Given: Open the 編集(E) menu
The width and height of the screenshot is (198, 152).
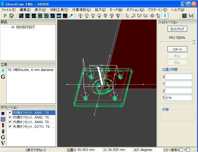Looking at the screenshot, I should (x=25, y=10).
